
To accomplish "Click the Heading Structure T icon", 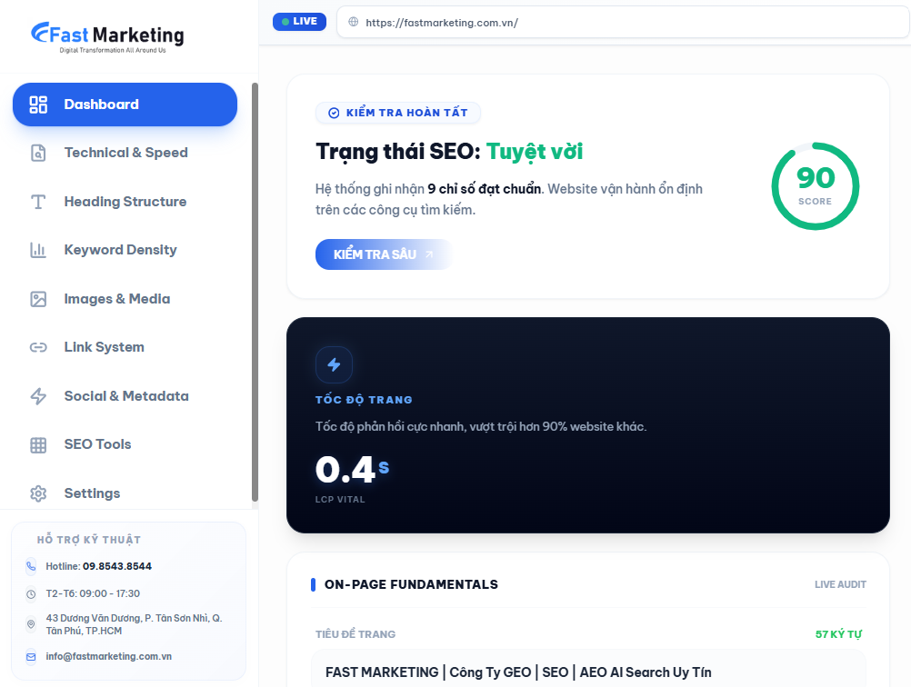I will tap(38, 202).
